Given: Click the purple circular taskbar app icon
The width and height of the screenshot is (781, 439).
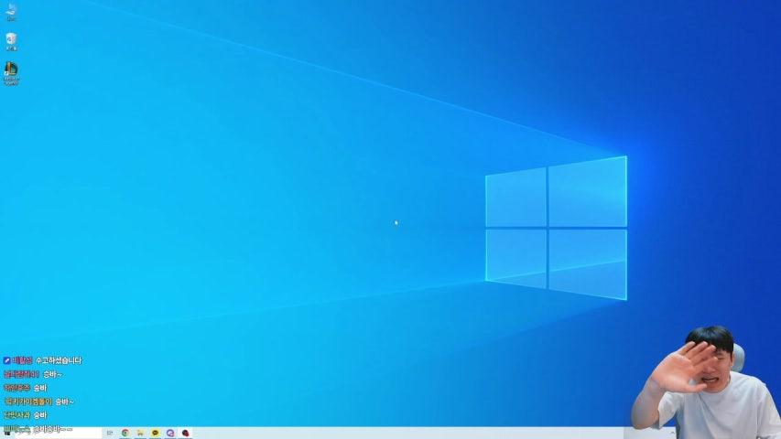Looking at the screenshot, I should point(170,433).
